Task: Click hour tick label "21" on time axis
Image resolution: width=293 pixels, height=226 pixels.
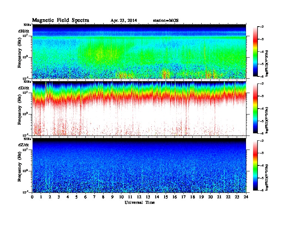Action: [219, 197]
